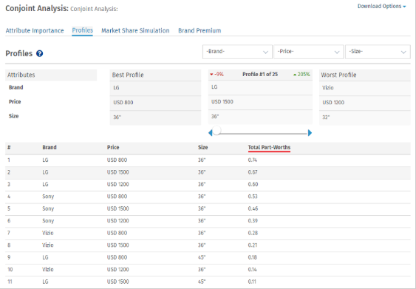The image size is (416, 289).
Task: Click the profile slider track
Action: pyautogui.click(x=262, y=134)
